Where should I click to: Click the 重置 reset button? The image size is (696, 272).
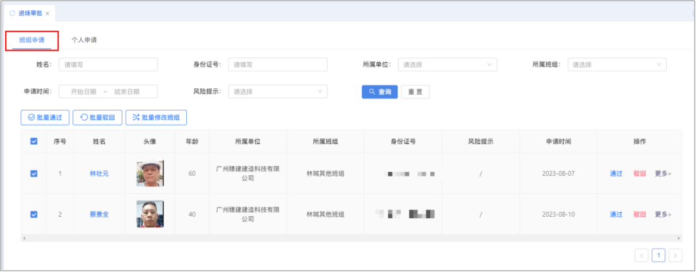point(415,92)
